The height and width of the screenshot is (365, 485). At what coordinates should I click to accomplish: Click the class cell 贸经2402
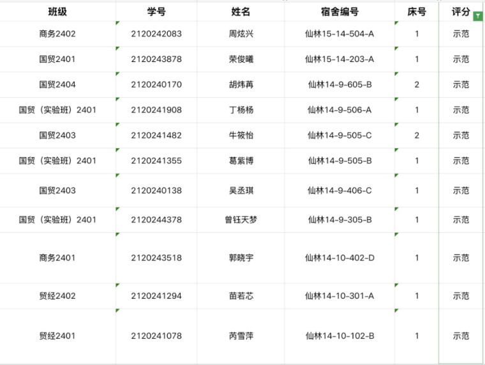click(57, 296)
